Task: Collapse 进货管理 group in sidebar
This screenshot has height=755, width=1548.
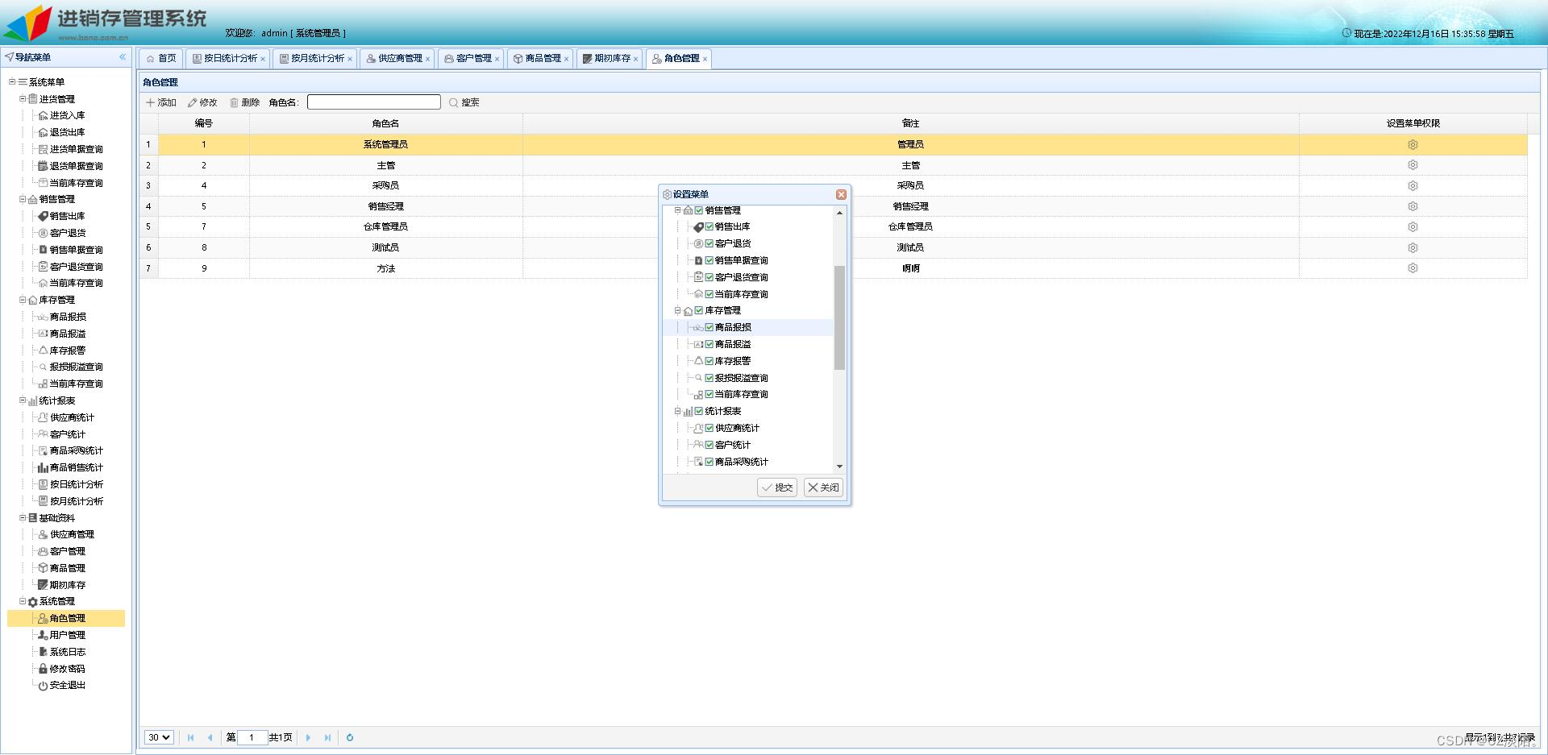Action: point(23,98)
